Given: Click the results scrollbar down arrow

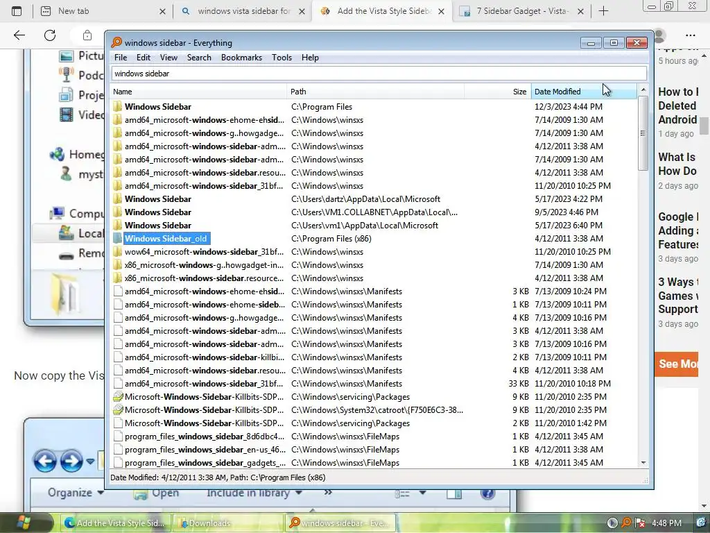Looking at the screenshot, I should 643,463.
